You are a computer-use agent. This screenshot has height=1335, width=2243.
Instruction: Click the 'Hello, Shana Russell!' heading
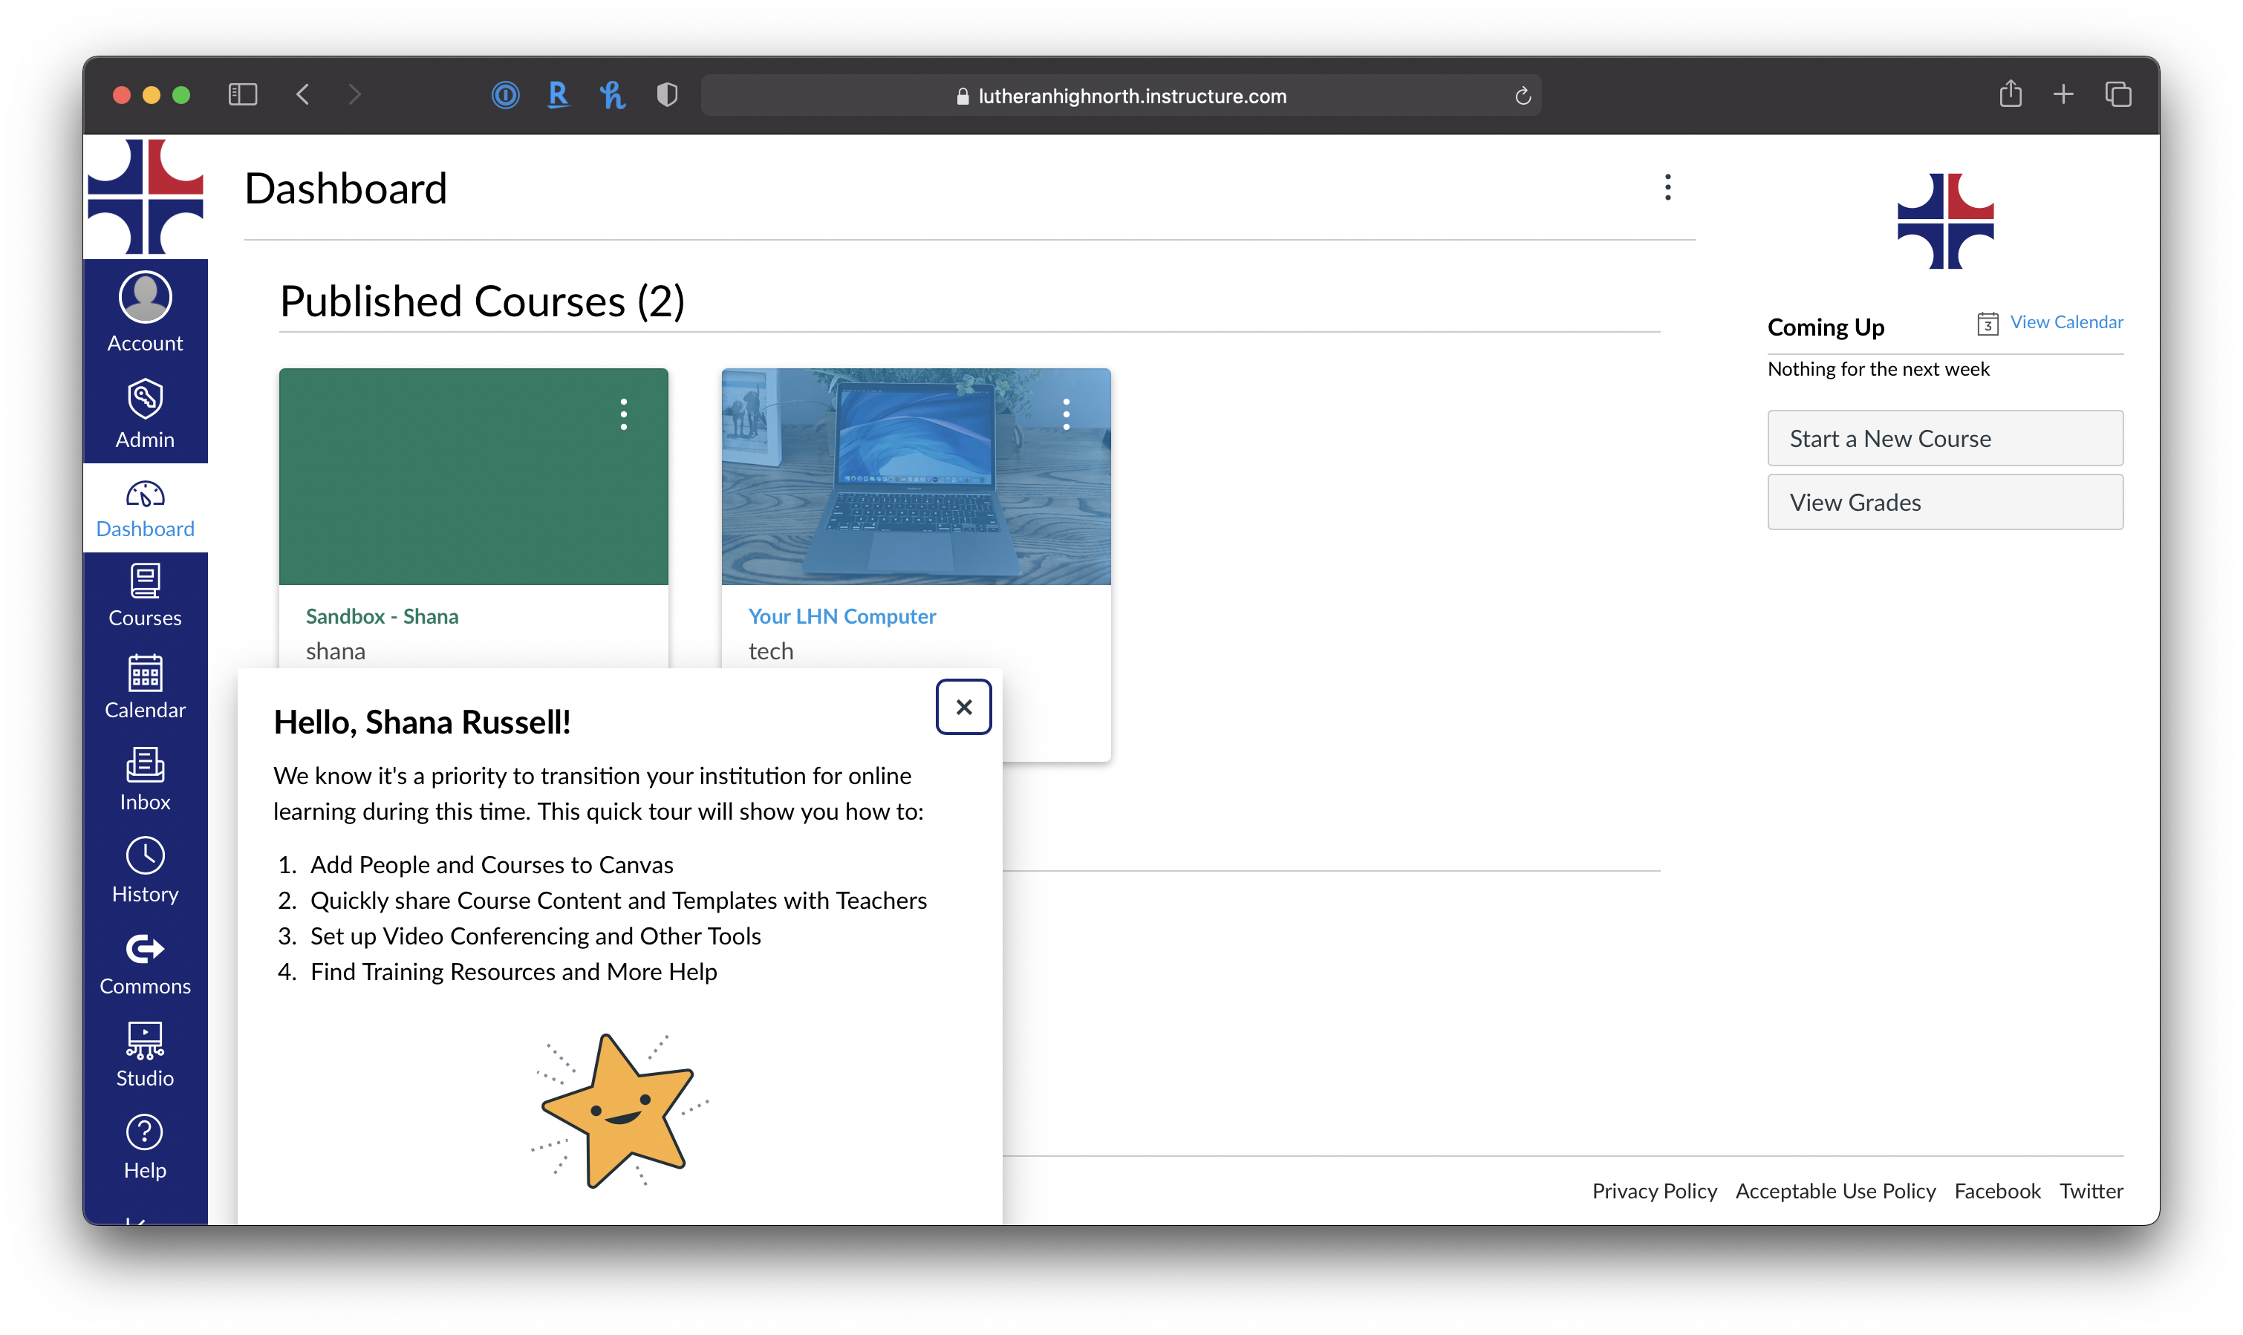tap(422, 722)
